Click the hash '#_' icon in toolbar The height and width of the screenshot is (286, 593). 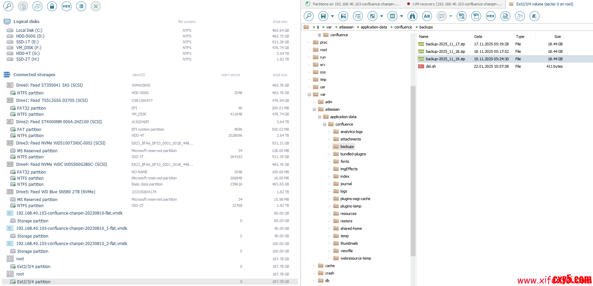point(534,16)
